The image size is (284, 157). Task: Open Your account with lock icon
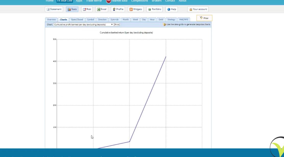198,9
